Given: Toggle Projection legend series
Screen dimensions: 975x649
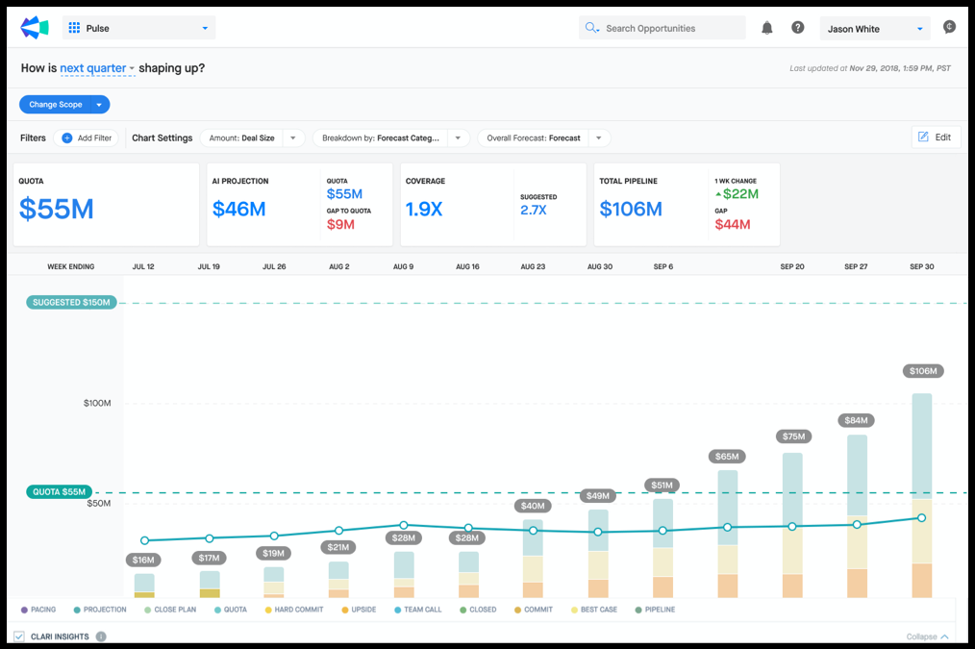Looking at the screenshot, I should pyautogui.click(x=99, y=610).
